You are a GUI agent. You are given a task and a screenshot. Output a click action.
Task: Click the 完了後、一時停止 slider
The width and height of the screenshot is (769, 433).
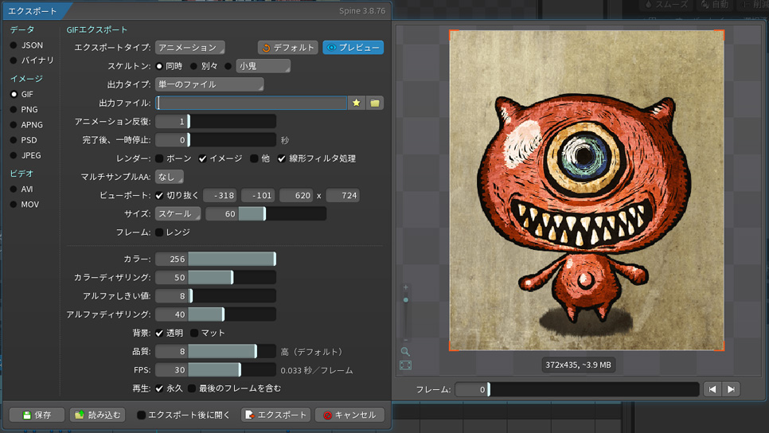click(x=216, y=140)
